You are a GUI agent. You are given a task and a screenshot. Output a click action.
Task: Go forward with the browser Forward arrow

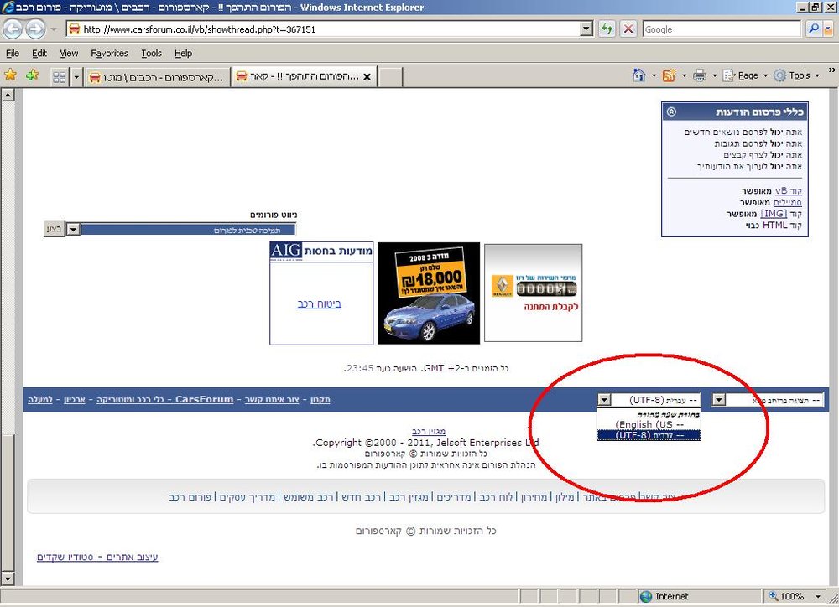click(36, 29)
